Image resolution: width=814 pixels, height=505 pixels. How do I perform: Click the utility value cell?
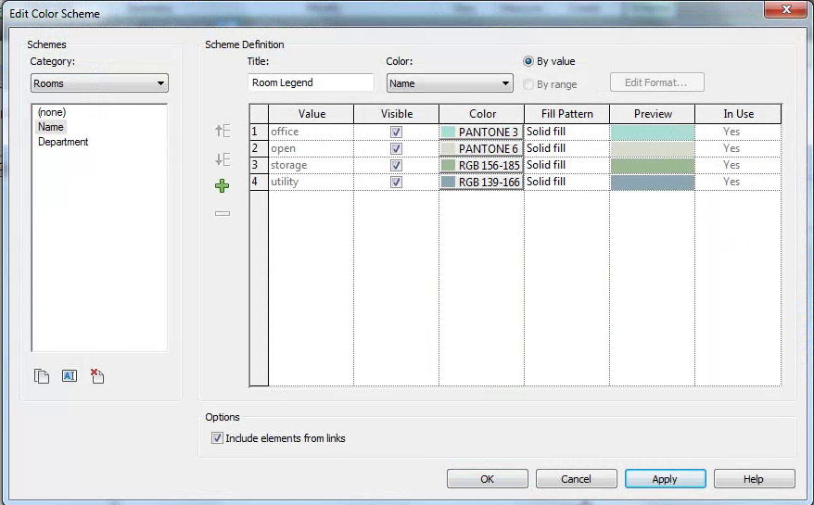311,182
